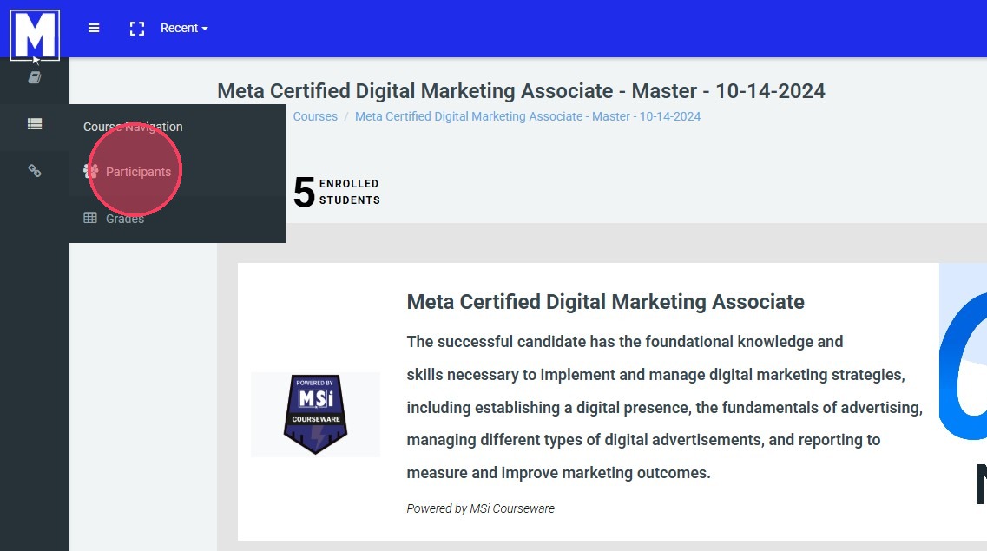Click the Powered by MSi Courseware text

coord(480,508)
